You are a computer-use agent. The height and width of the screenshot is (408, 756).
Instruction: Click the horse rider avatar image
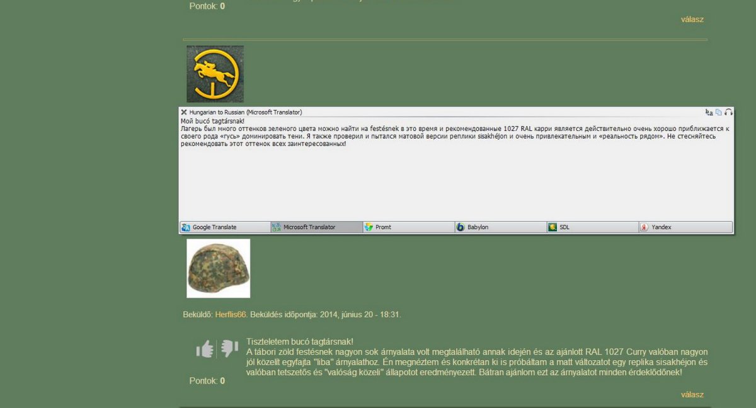click(215, 74)
